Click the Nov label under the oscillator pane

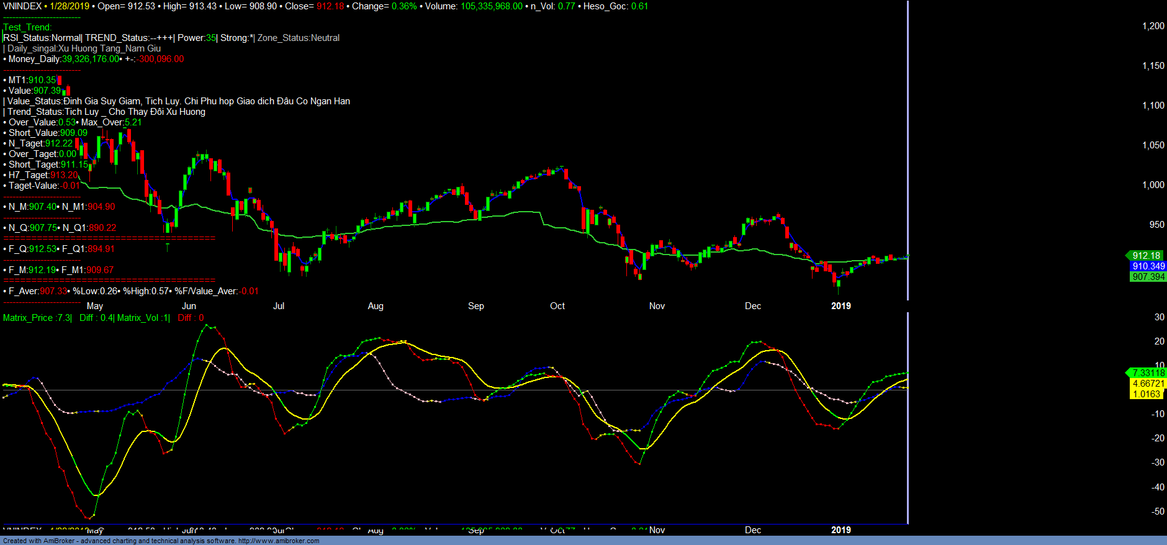657,530
